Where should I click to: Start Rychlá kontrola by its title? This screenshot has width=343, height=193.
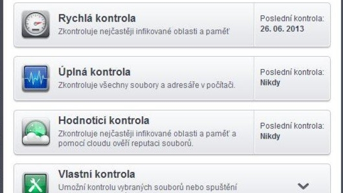(x=97, y=18)
